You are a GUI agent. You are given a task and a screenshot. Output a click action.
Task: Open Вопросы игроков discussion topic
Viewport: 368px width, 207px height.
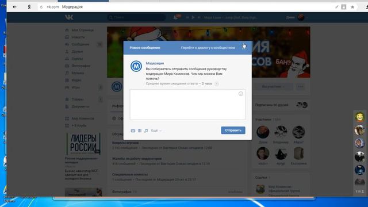click(x=125, y=143)
